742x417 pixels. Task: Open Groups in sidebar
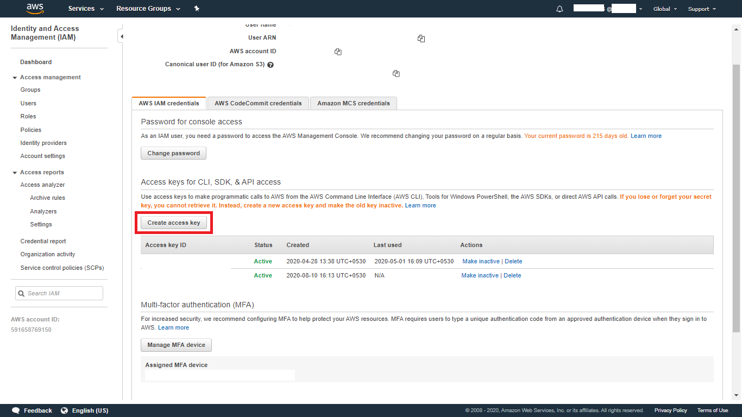(x=30, y=90)
